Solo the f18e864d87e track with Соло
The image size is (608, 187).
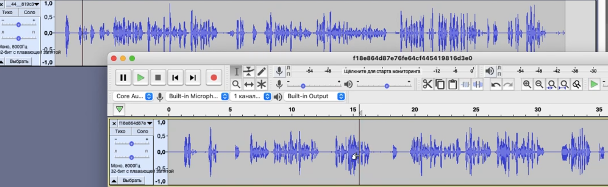coord(142,131)
